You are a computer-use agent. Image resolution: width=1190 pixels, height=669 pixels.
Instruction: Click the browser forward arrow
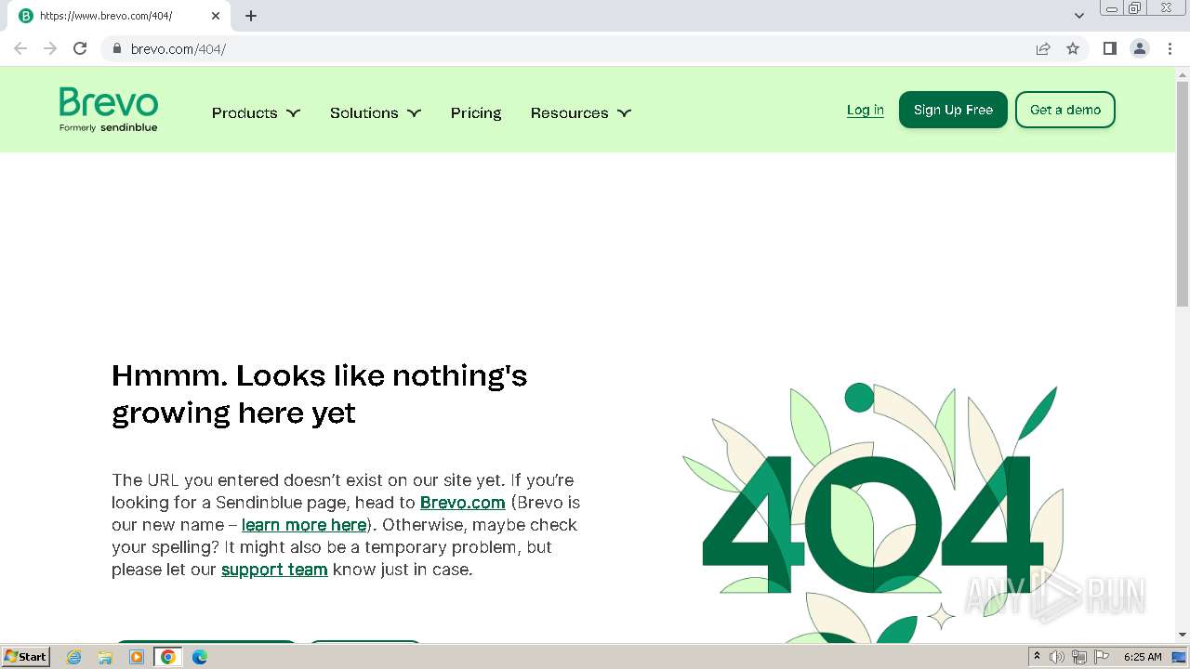click(50, 48)
